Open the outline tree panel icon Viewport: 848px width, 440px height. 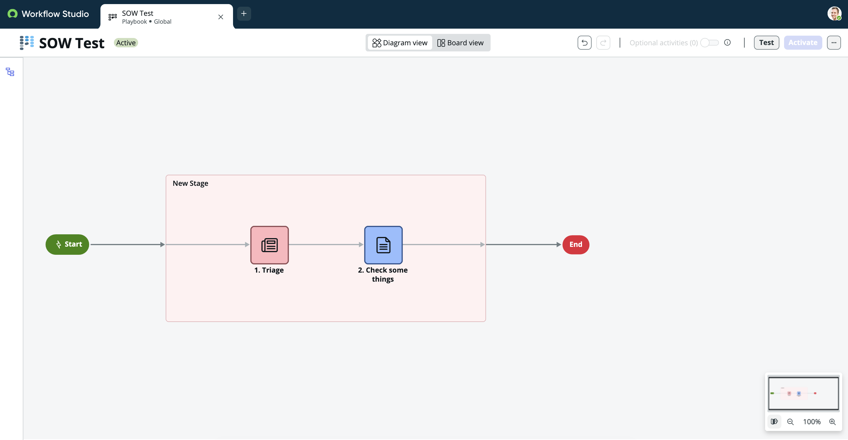[10, 72]
